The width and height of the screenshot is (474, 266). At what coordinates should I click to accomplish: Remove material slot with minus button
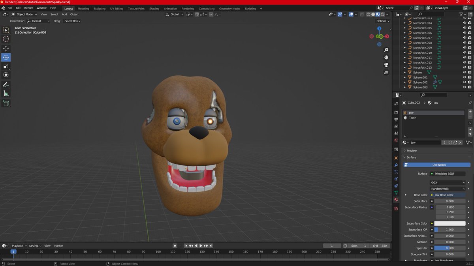tap(470, 117)
